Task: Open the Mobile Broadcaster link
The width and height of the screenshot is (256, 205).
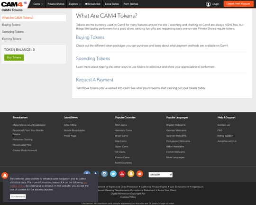Action: [x=74, y=130]
